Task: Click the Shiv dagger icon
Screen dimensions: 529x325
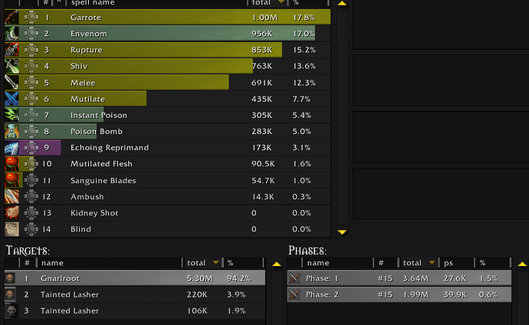Action: coord(11,66)
